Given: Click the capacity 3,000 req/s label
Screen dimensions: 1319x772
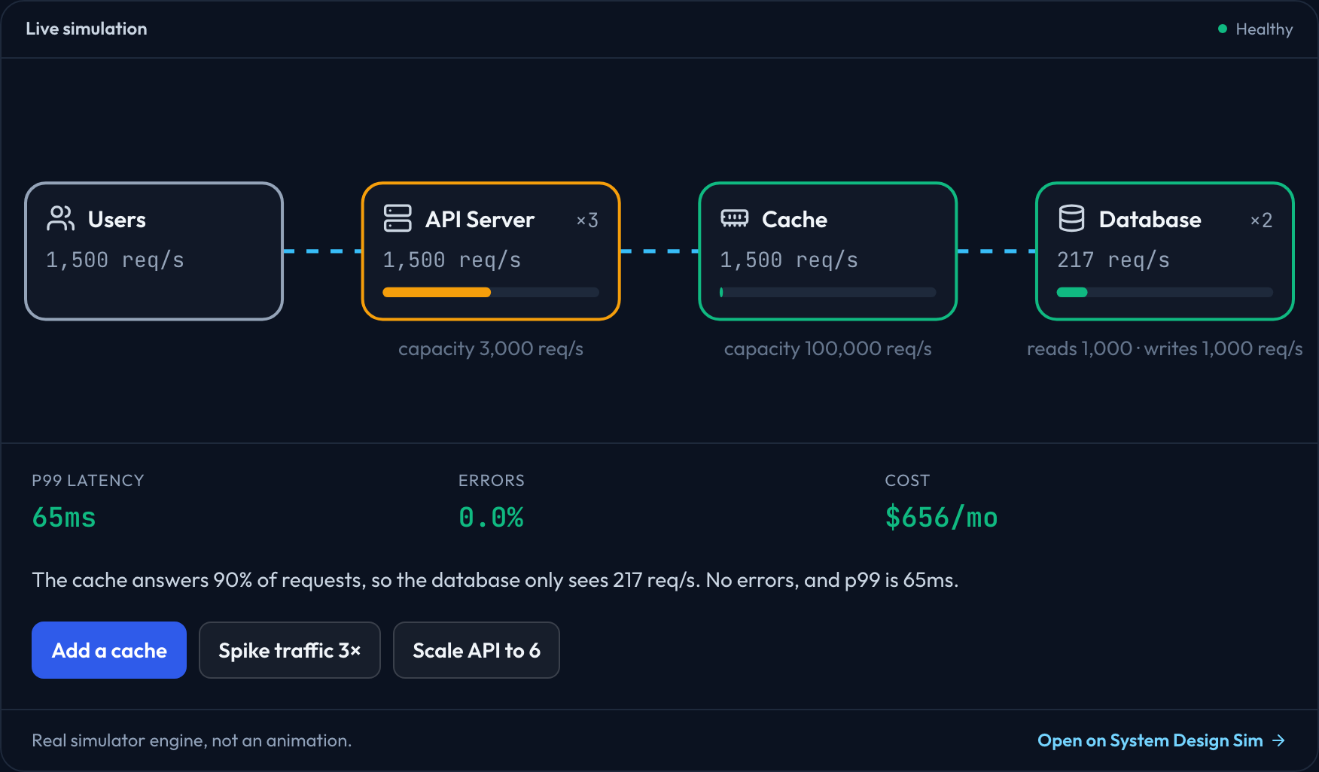Looking at the screenshot, I should (491, 348).
